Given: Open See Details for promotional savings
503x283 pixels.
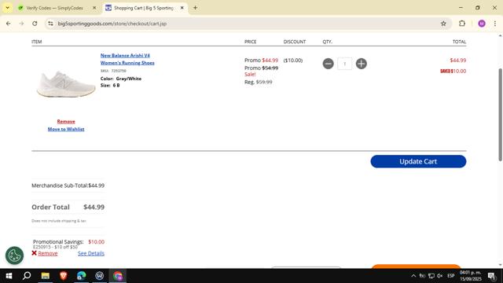Looking at the screenshot, I should click(91, 253).
